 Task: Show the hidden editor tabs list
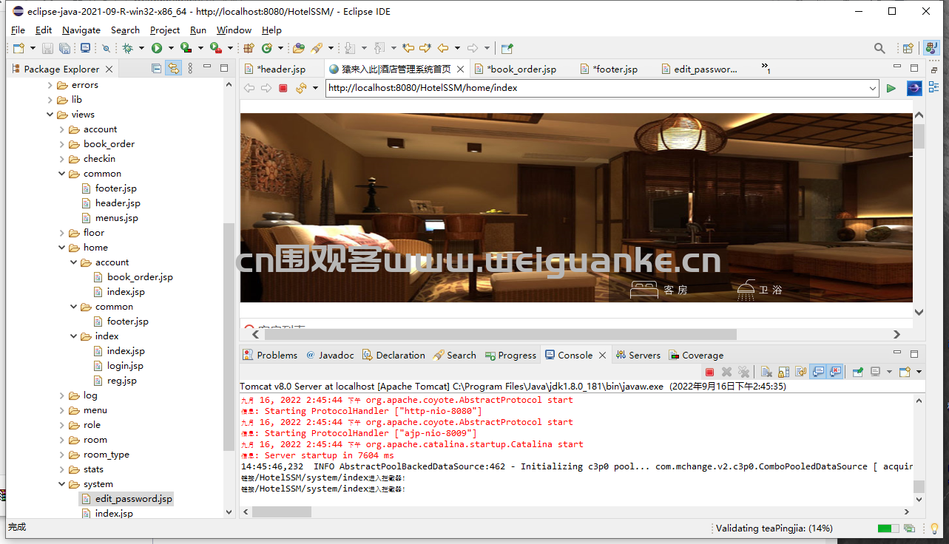[766, 68]
